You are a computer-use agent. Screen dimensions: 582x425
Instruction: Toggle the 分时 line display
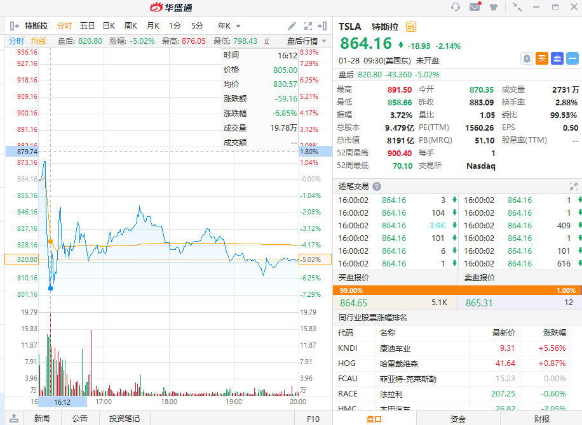[x=17, y=41]
